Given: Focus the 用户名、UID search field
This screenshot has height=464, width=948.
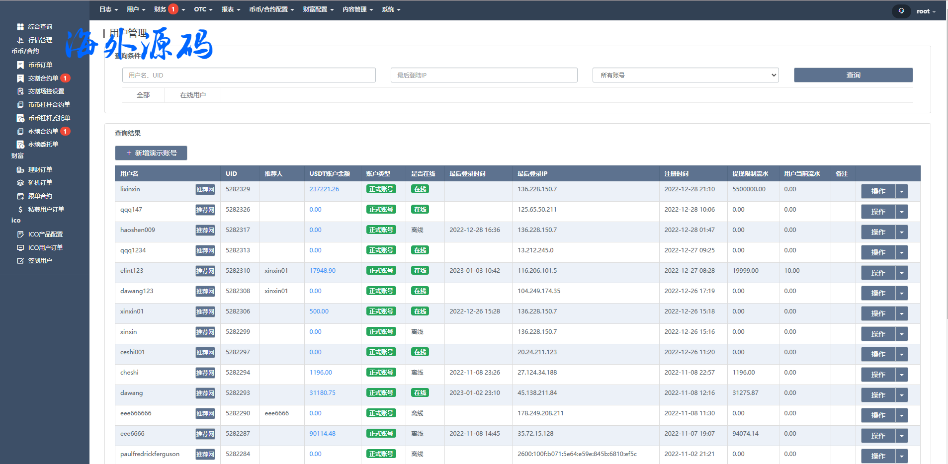Looking at the screenshot, I should (249, 75).
